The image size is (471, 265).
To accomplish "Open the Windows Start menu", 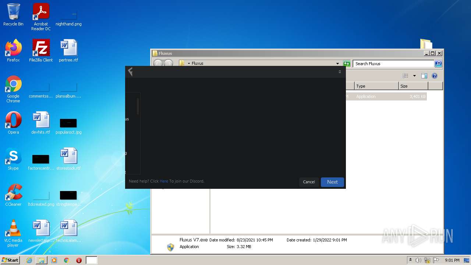I will pyautogui.click(x=10, y=260).
